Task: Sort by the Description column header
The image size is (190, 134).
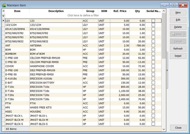Action: pyautogui.click(x=56, y=11)
